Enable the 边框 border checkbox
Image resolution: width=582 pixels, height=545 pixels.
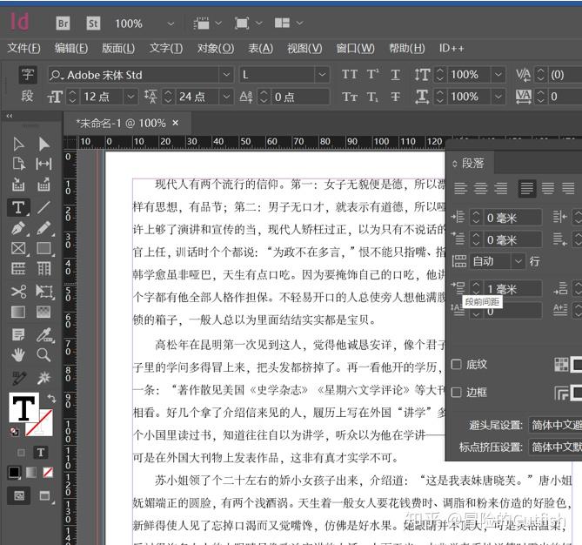click(x=456, y=392)
